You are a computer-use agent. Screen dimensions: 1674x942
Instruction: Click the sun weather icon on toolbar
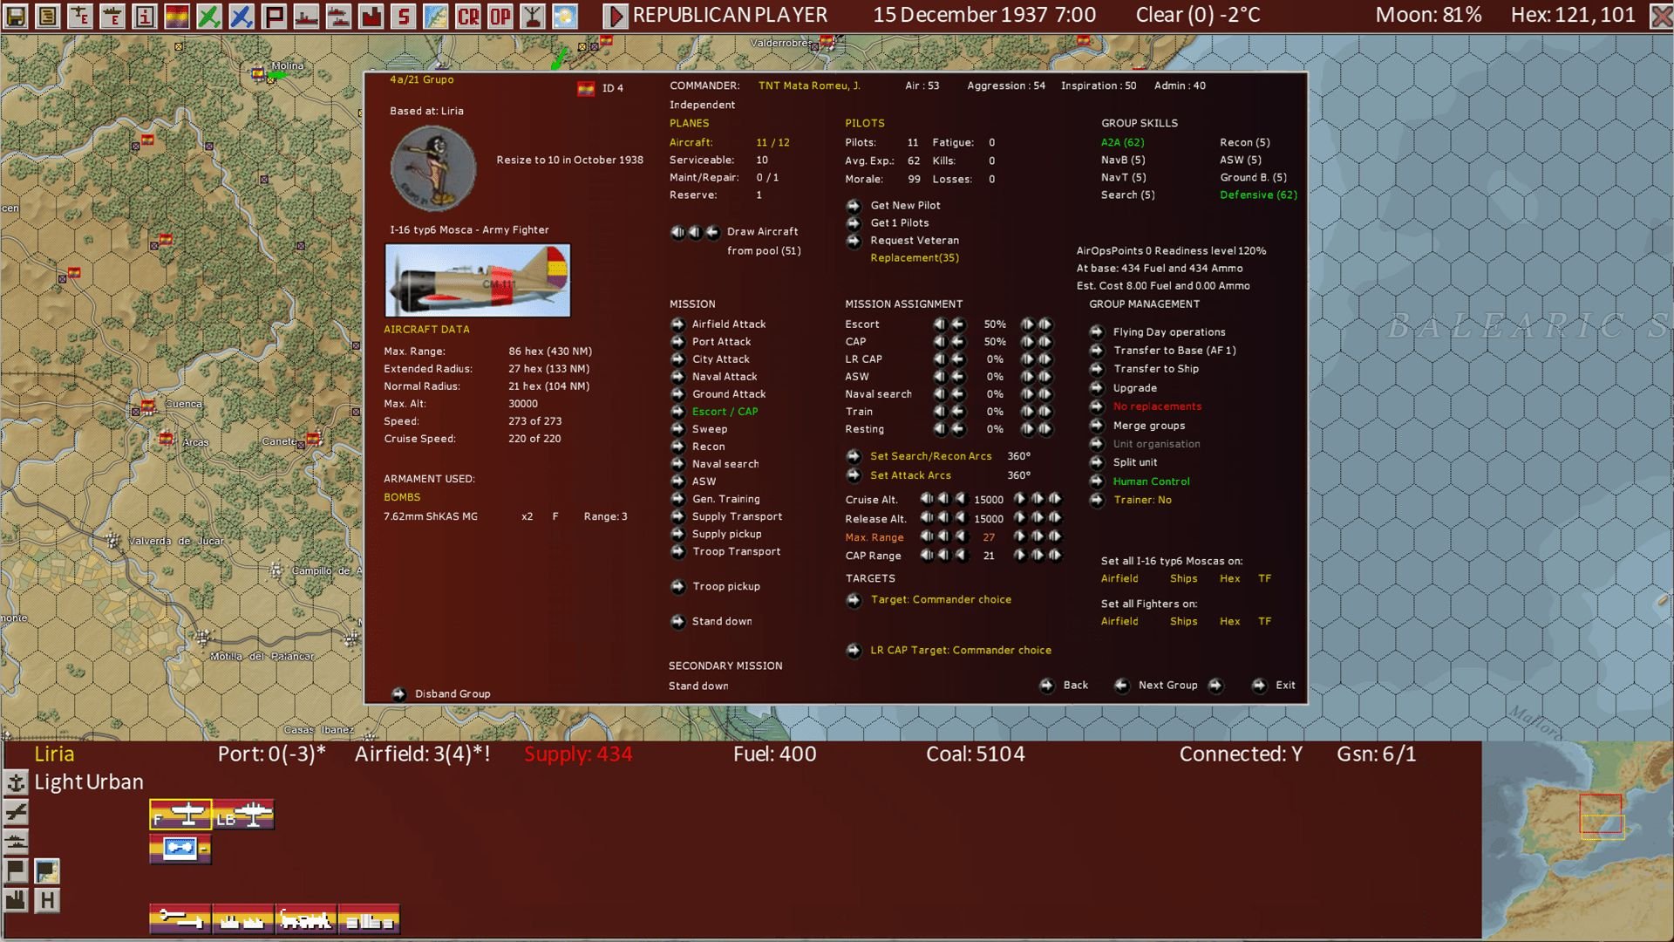566,15
